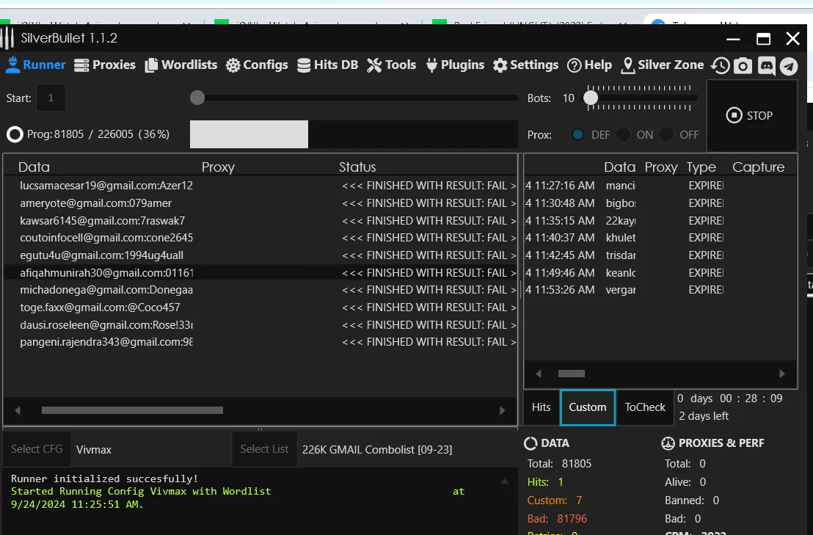Open the Help tab
813x535 pixels.
(589, 65)
